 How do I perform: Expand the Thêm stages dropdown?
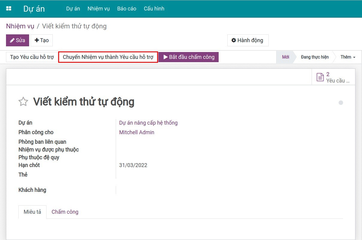[348, 57]
